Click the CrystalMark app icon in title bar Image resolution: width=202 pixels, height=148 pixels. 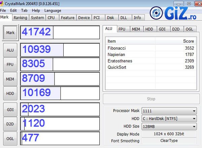(2, 3)
